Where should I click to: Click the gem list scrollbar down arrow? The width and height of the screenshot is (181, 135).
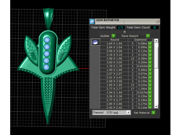[156, 106]
